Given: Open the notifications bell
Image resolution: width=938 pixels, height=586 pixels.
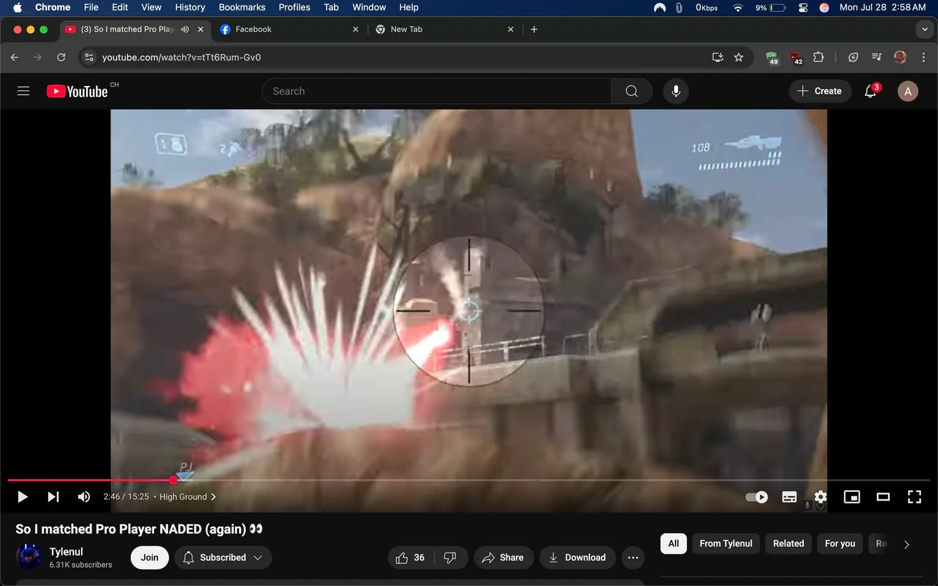Looking at the screenshot, I should coord(871,91).
